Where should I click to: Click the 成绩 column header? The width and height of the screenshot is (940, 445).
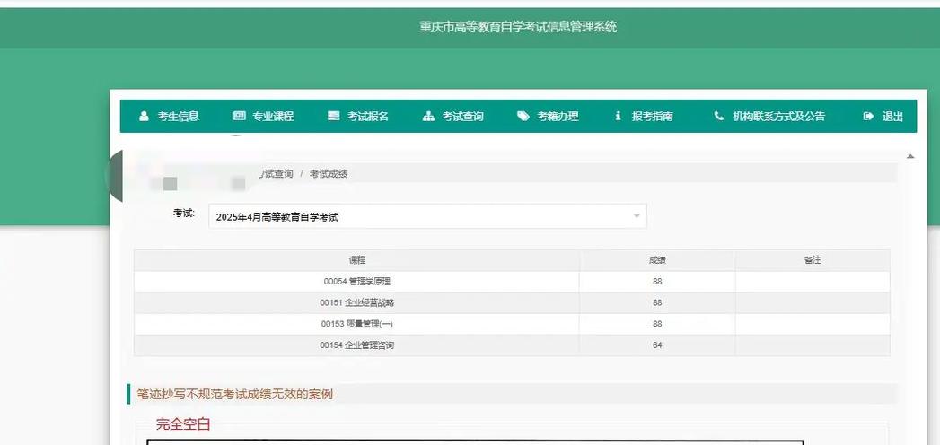[x=657, y=260]
